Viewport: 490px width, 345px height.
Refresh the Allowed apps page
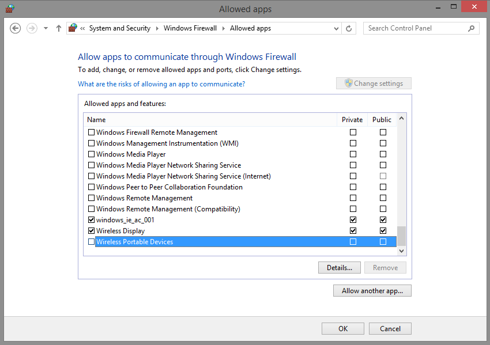pyautogui.click(x=349, y=28)
